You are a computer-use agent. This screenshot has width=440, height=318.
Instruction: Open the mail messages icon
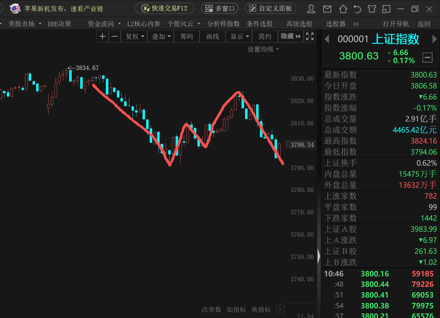327,9
